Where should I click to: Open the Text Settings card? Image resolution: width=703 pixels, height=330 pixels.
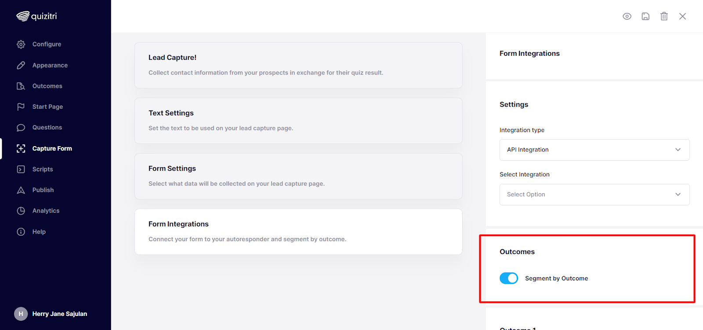point(298,121)
